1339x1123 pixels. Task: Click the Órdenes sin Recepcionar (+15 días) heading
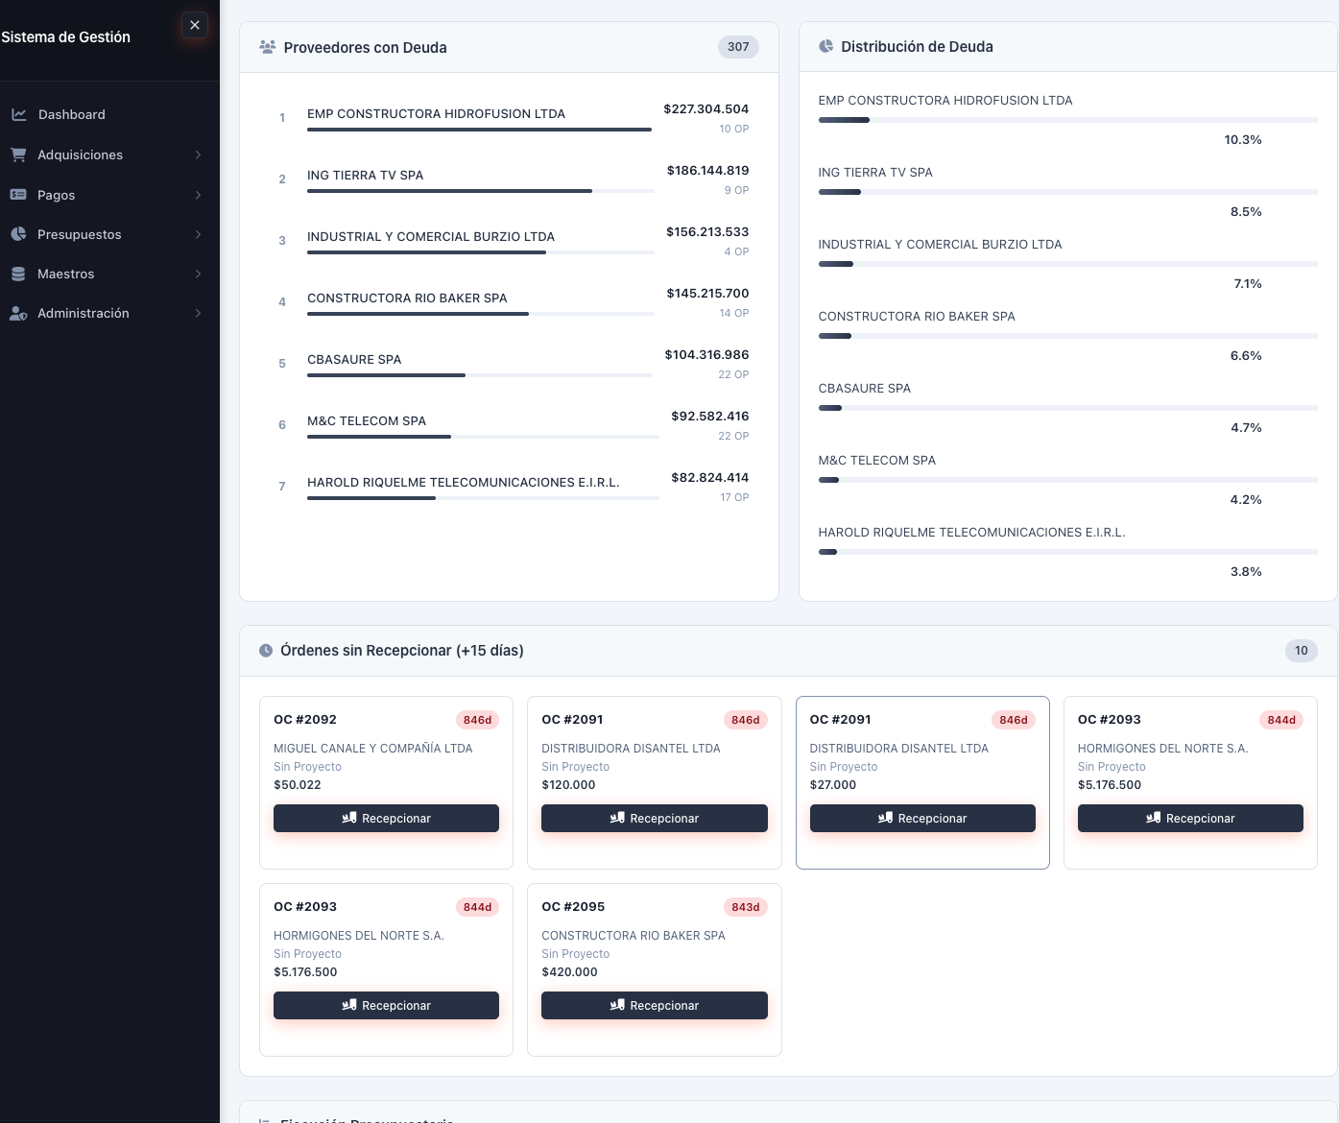pos(402,651)
